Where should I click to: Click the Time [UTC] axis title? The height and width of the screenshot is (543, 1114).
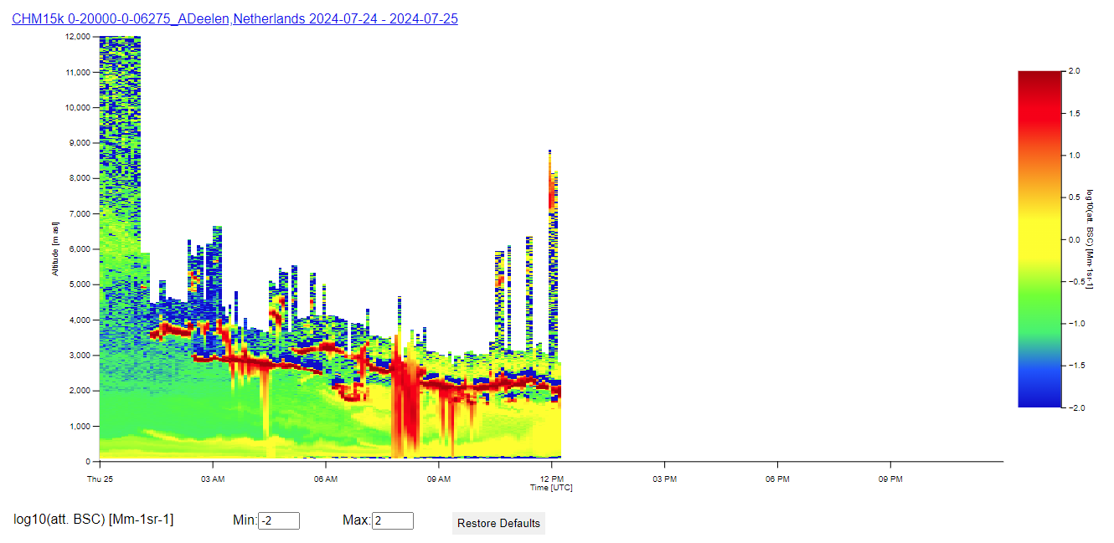click(551, 488)
